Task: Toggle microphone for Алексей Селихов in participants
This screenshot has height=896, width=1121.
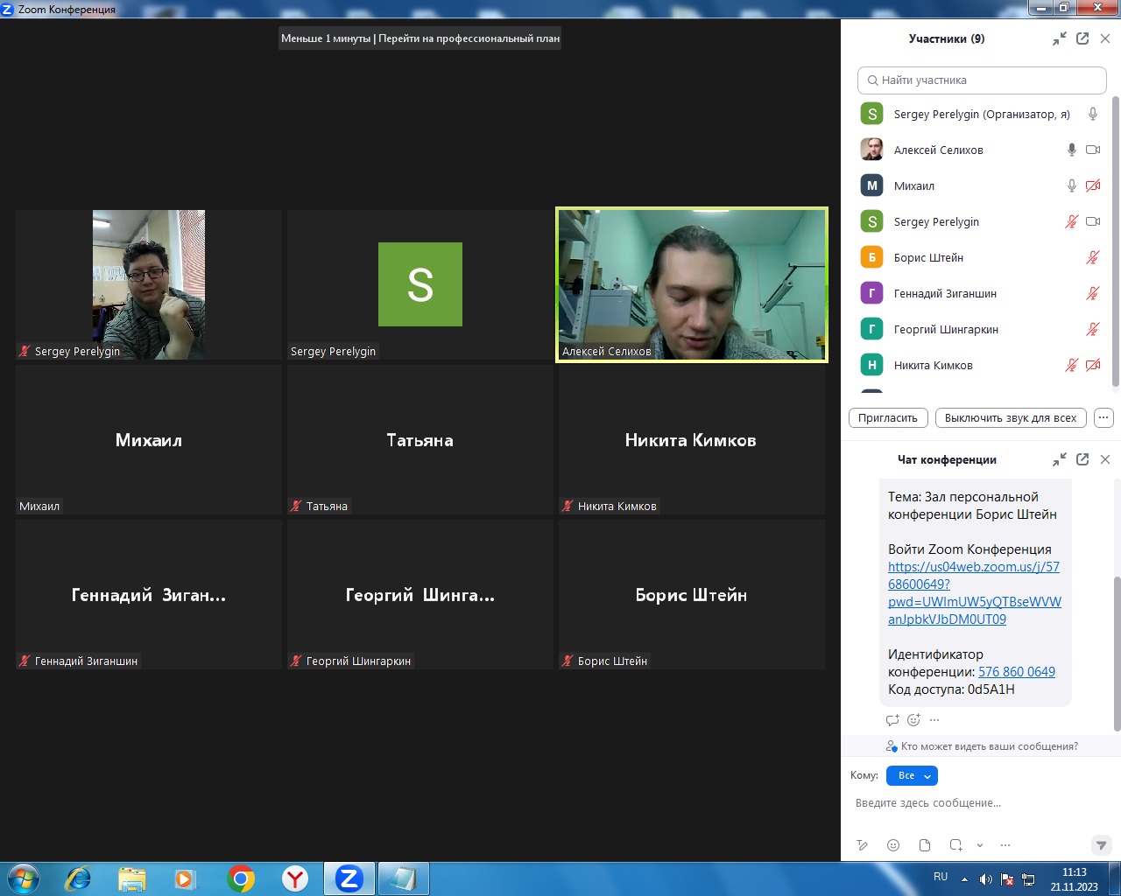Action: click(x=1071, y=150)
